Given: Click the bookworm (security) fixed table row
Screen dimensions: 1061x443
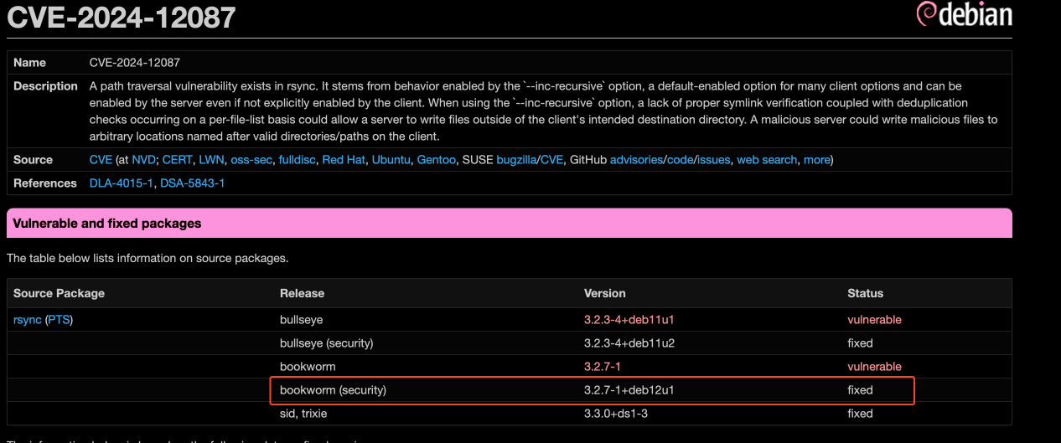Looking at the screenshot, I should click(591, 390).
